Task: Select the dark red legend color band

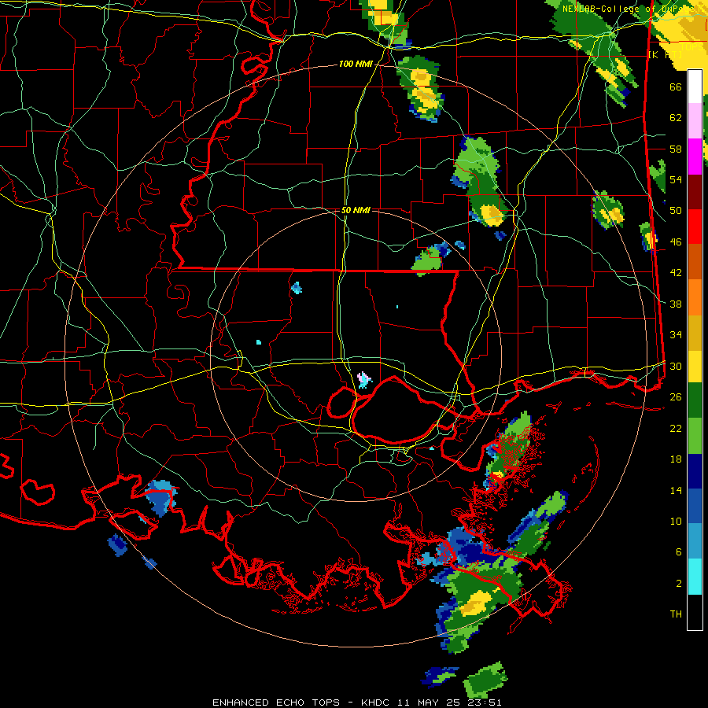Action: click(695, 193)
